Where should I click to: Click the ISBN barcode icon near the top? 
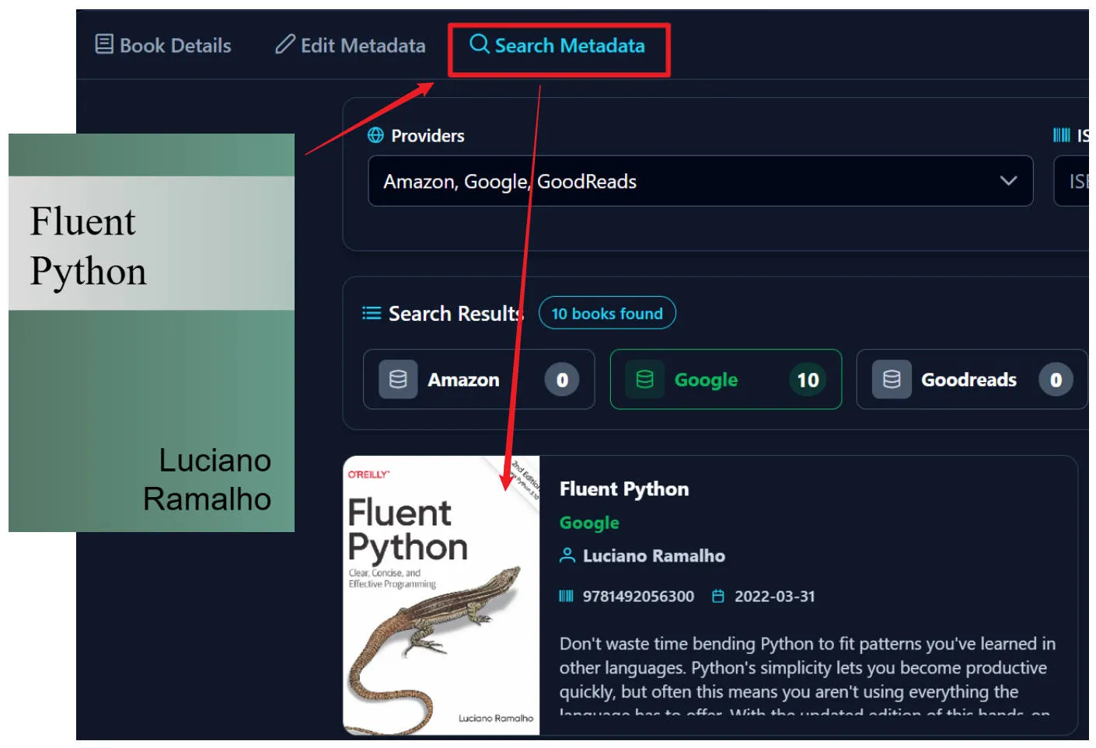pos(1061,135)
